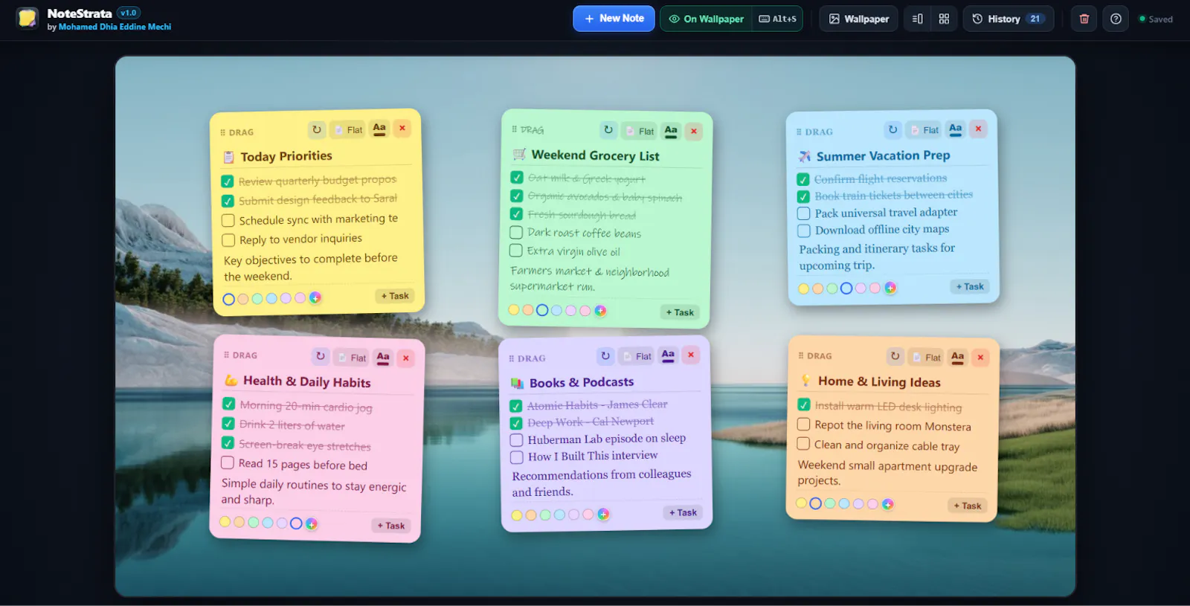Change font on Home & Living Ideas note

(x=958, y=357)
